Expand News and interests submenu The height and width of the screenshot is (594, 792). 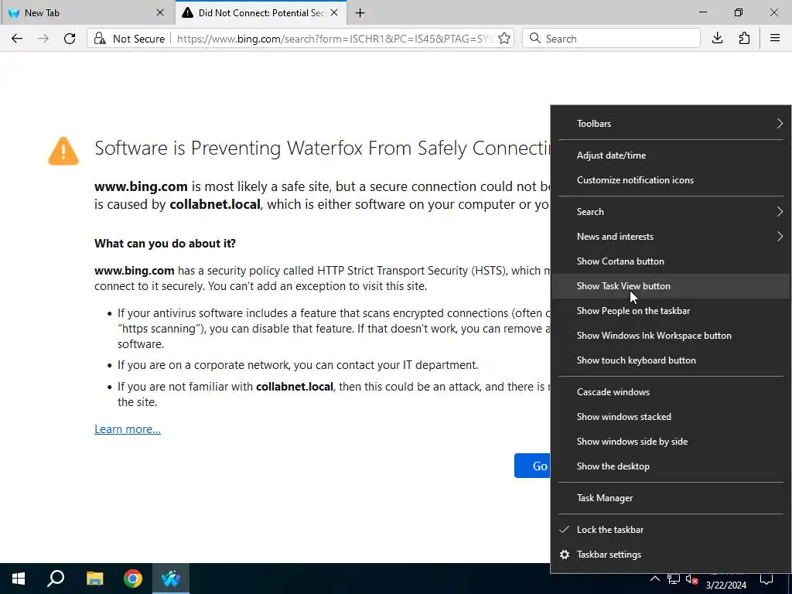pyautogui.click(x=671, y=237)
